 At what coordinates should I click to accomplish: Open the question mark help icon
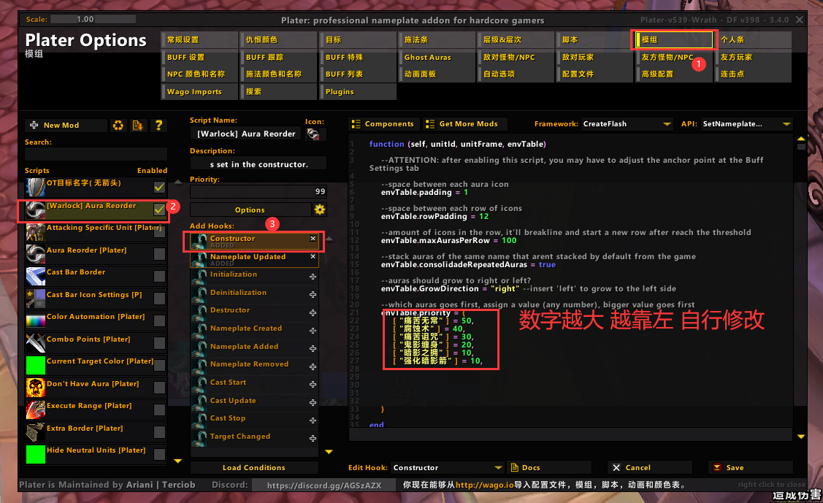coord(158,125)
